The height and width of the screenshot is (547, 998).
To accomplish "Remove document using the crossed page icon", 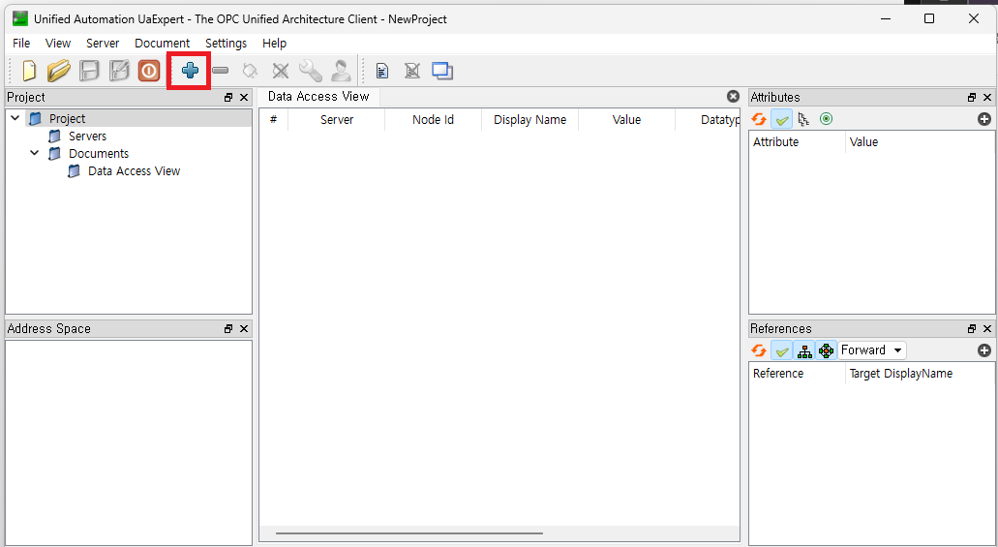I will coord(411,71).
